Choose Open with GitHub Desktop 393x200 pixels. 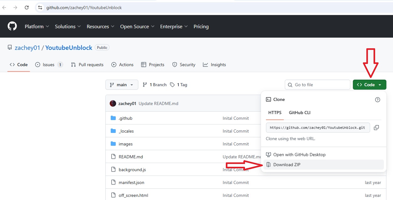(x=299, y=155)
